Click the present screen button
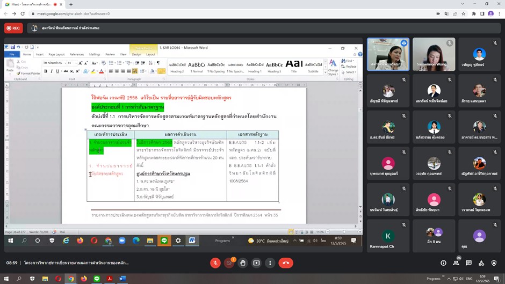The height and width of the screenshot is (284, 505). (256, 263)
